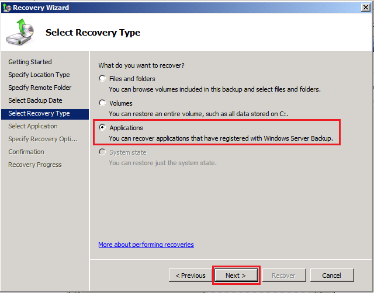The height and width of the screenshot is (293, 374).
Task: Go to the Confirmation step
Action: [x=26, y=152]
